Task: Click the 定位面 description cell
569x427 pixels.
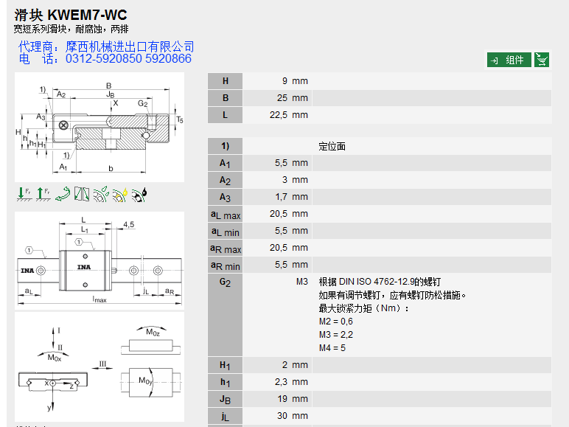Action: tap(332, 146)
